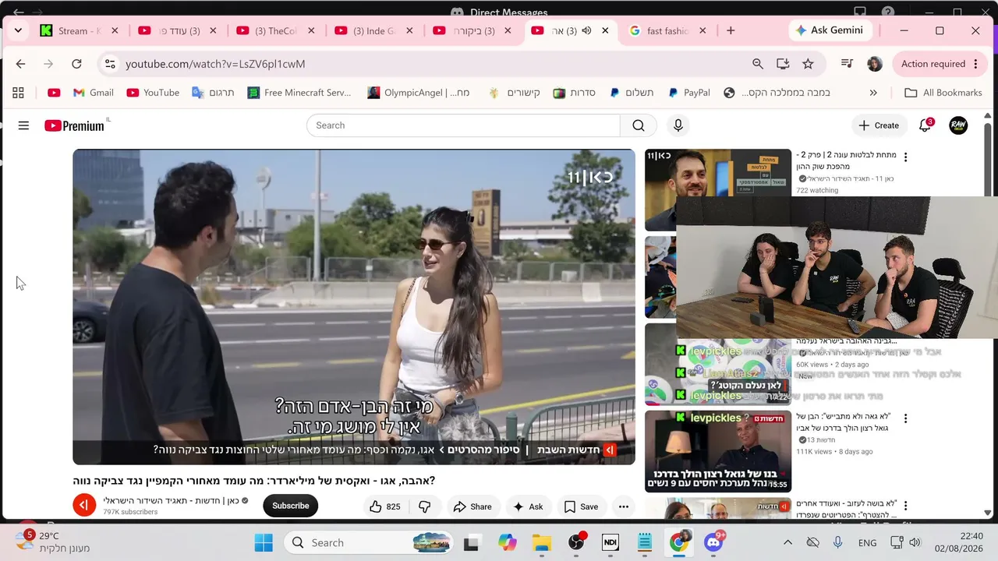The width and height of the screenshot is (998, 561).
Task: Bookmark this page with the star
Action: coord(808,64)
